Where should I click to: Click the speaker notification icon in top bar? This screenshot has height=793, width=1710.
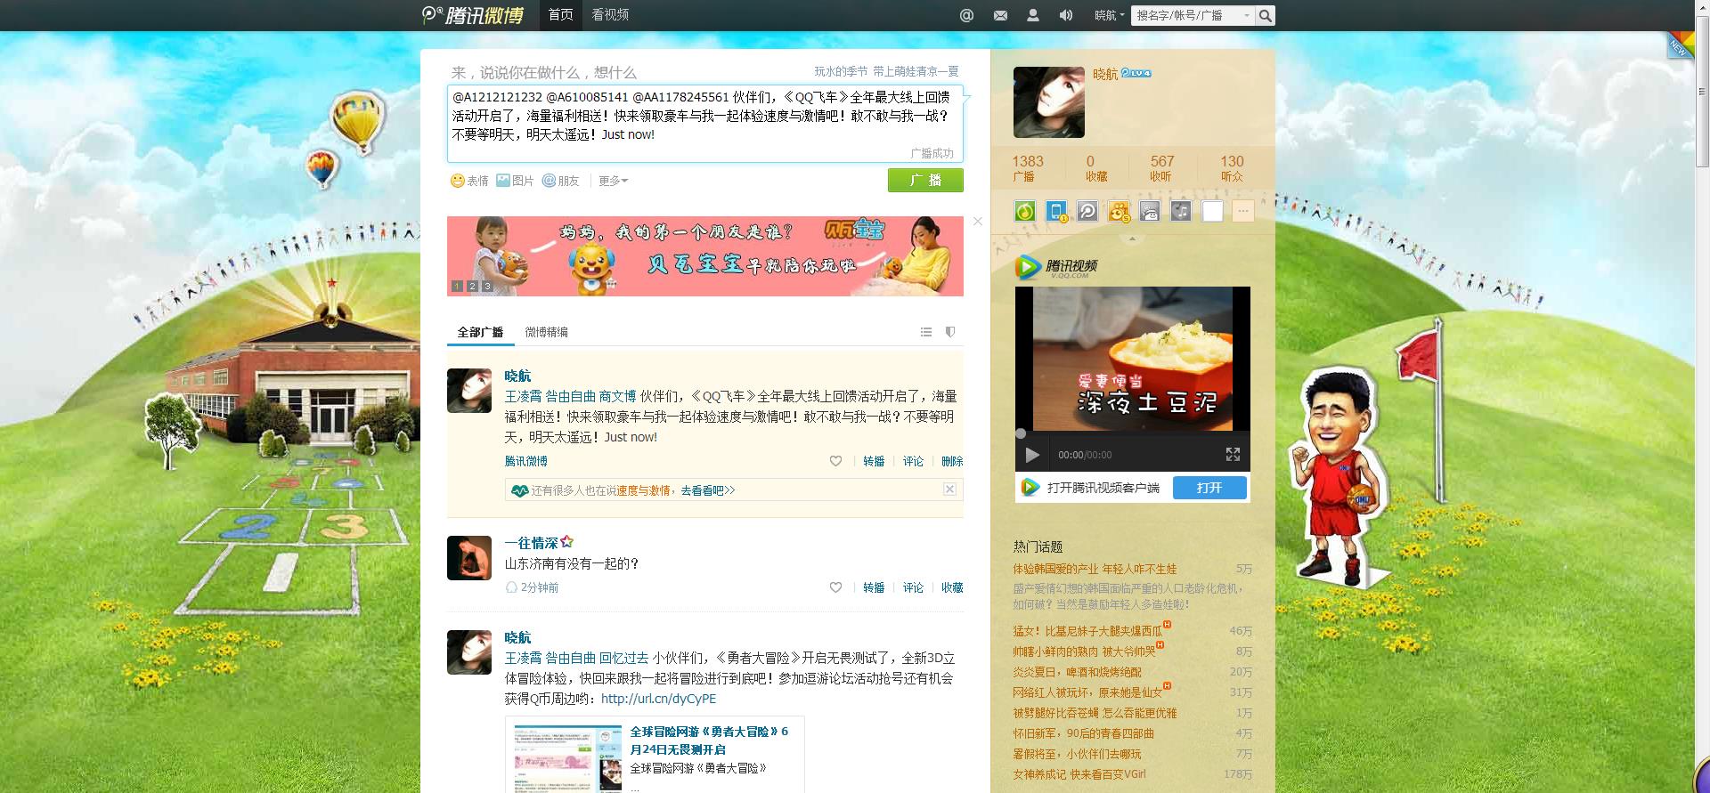1066,15
